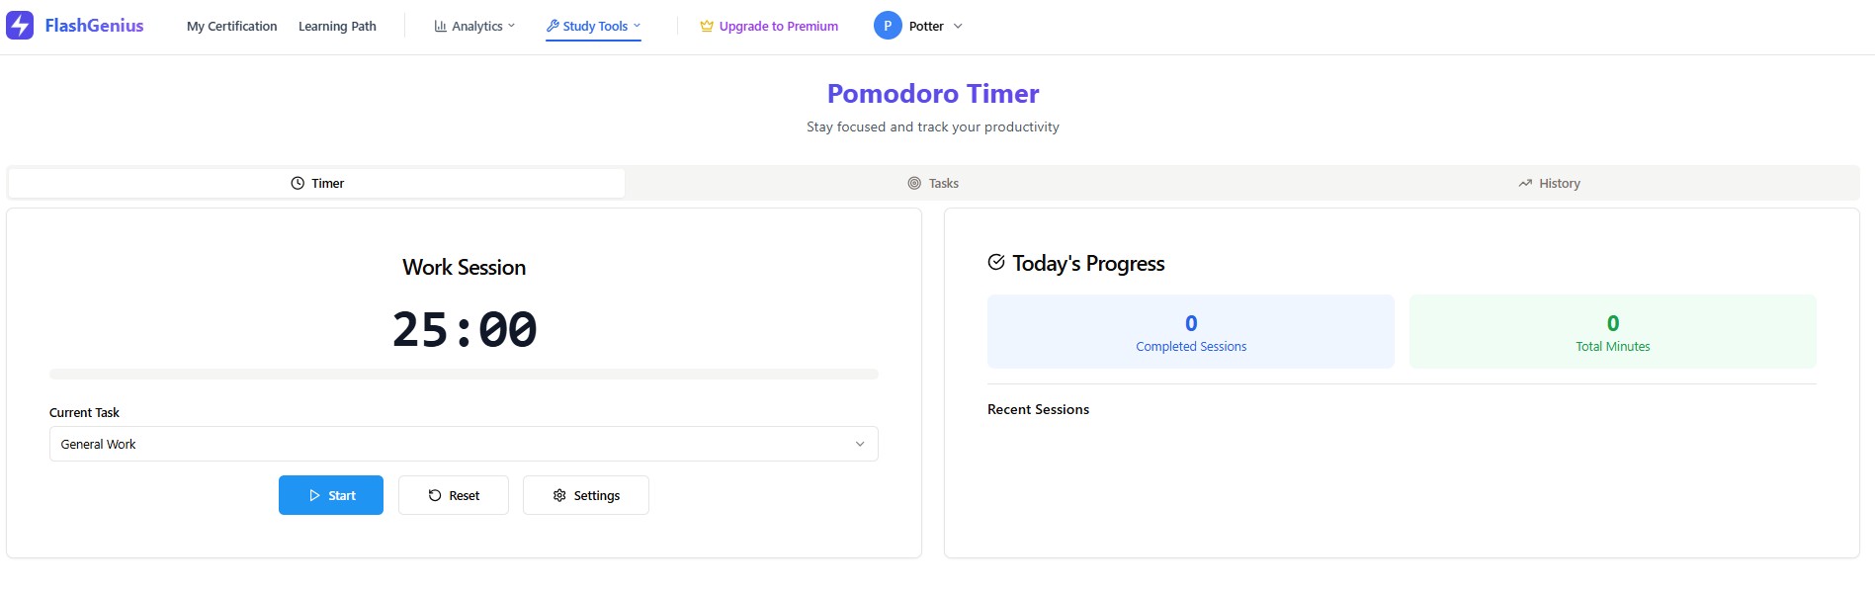Start the work session timer

[331, 495]
